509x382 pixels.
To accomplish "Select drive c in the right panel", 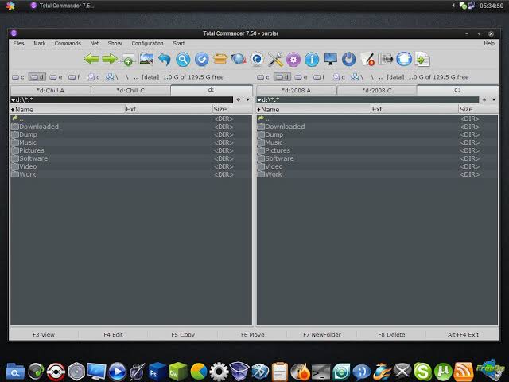I will [263, 77].
